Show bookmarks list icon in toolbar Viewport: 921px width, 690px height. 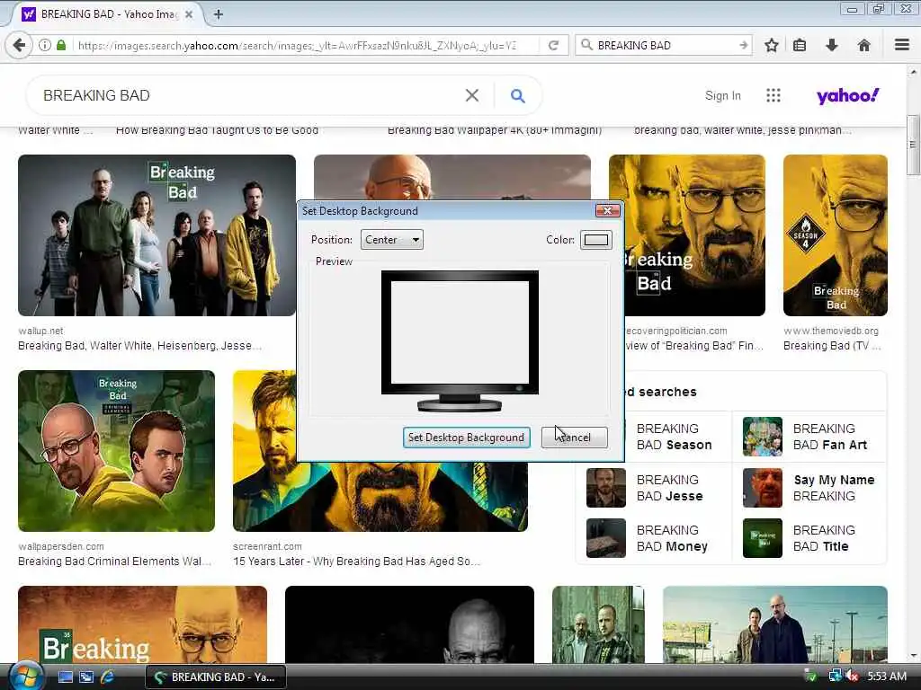point(800,45)
